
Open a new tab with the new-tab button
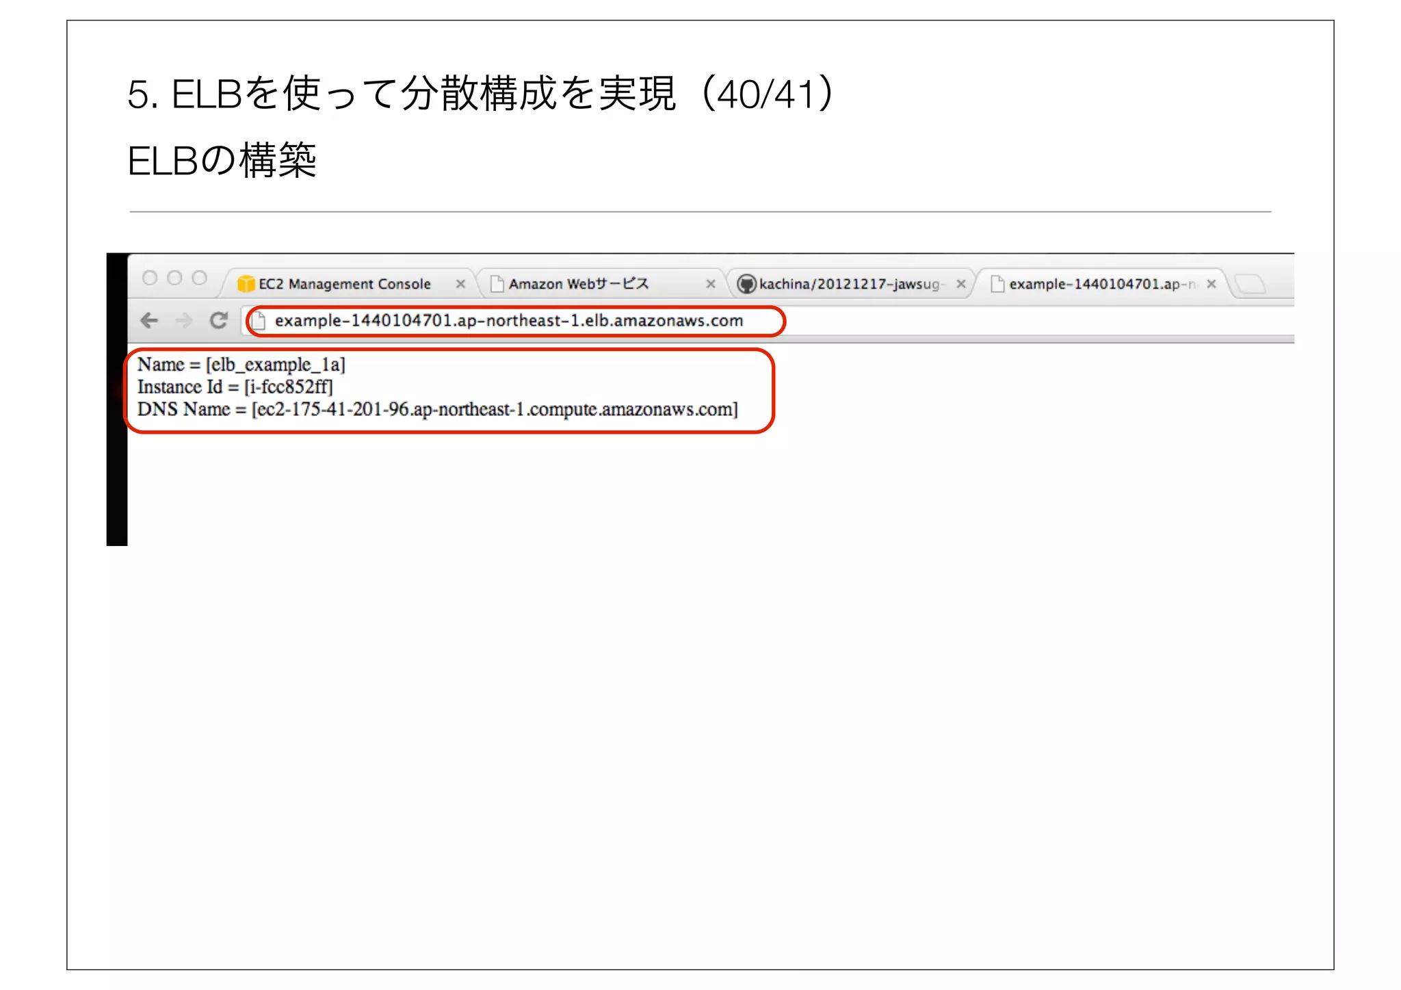(x=1251, y=283)
